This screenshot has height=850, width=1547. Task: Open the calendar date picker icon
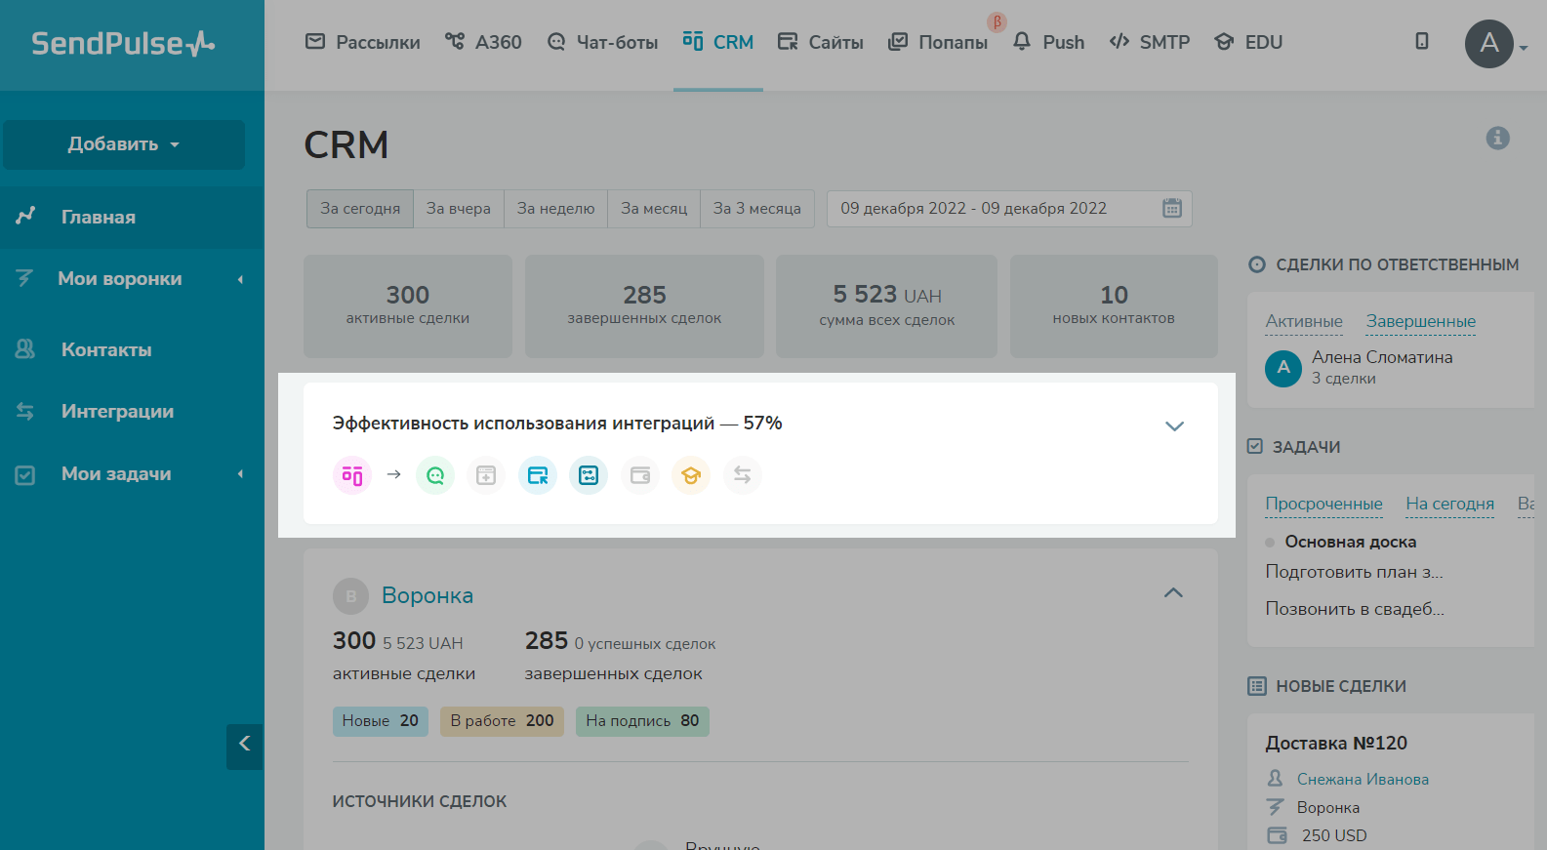click(x=1172, y=208)
